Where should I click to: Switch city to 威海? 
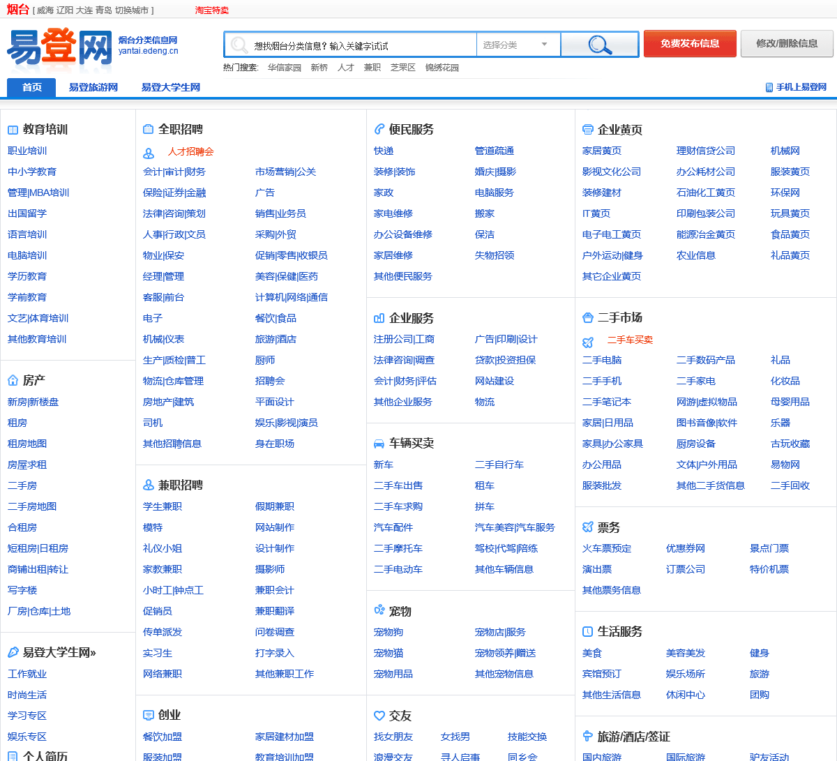point(45,10)
